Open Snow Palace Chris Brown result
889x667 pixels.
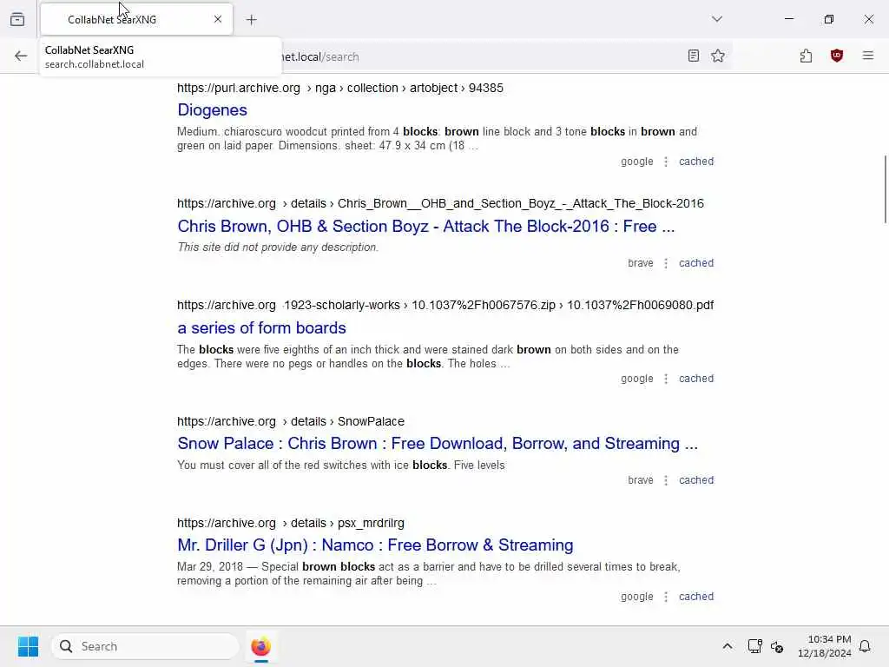pyautogui.click(x=438, y=444)
